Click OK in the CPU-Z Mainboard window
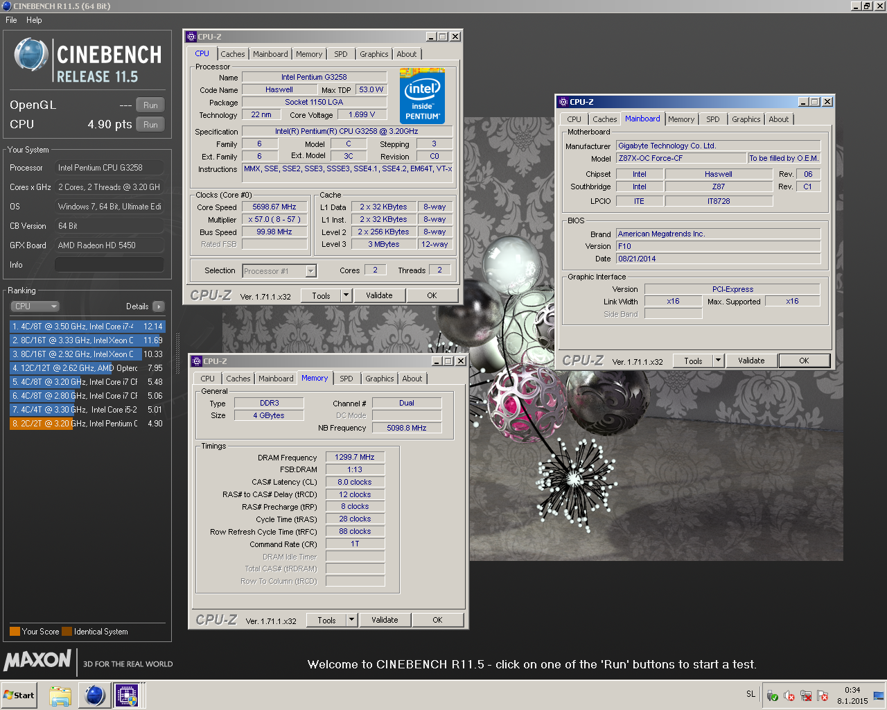Image resolution: width=887 pixels, height=710 pixels. (804, 361)
